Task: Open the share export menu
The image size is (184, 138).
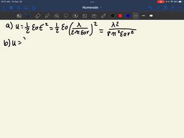Action: pos(34,8)
